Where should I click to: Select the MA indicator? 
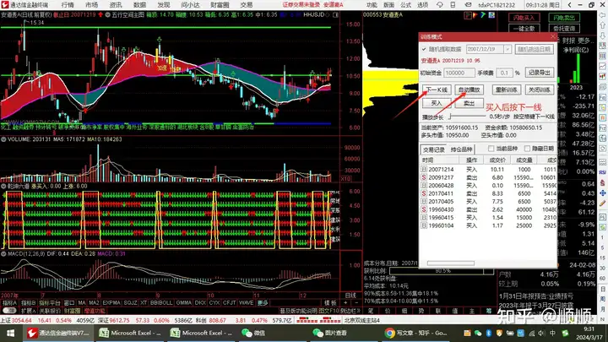pyautogui.click(x=81, y=303)
